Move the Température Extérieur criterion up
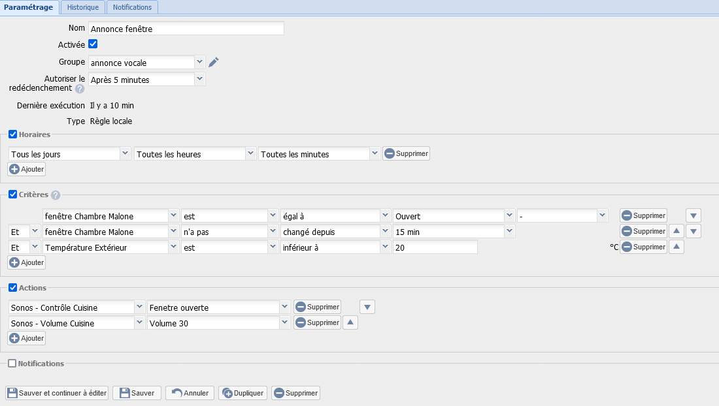719x406 pixels. coord(677,247)
